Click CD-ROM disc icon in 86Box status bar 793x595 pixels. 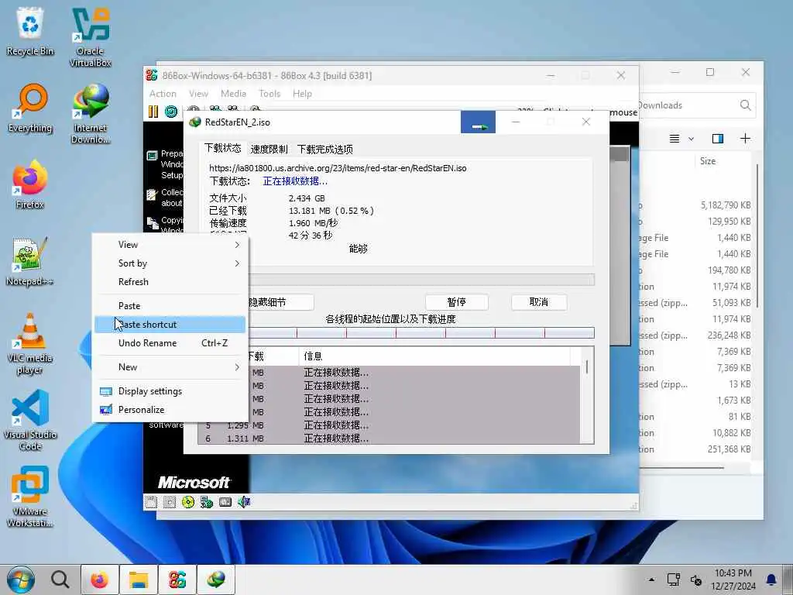[x=188, y=502]
